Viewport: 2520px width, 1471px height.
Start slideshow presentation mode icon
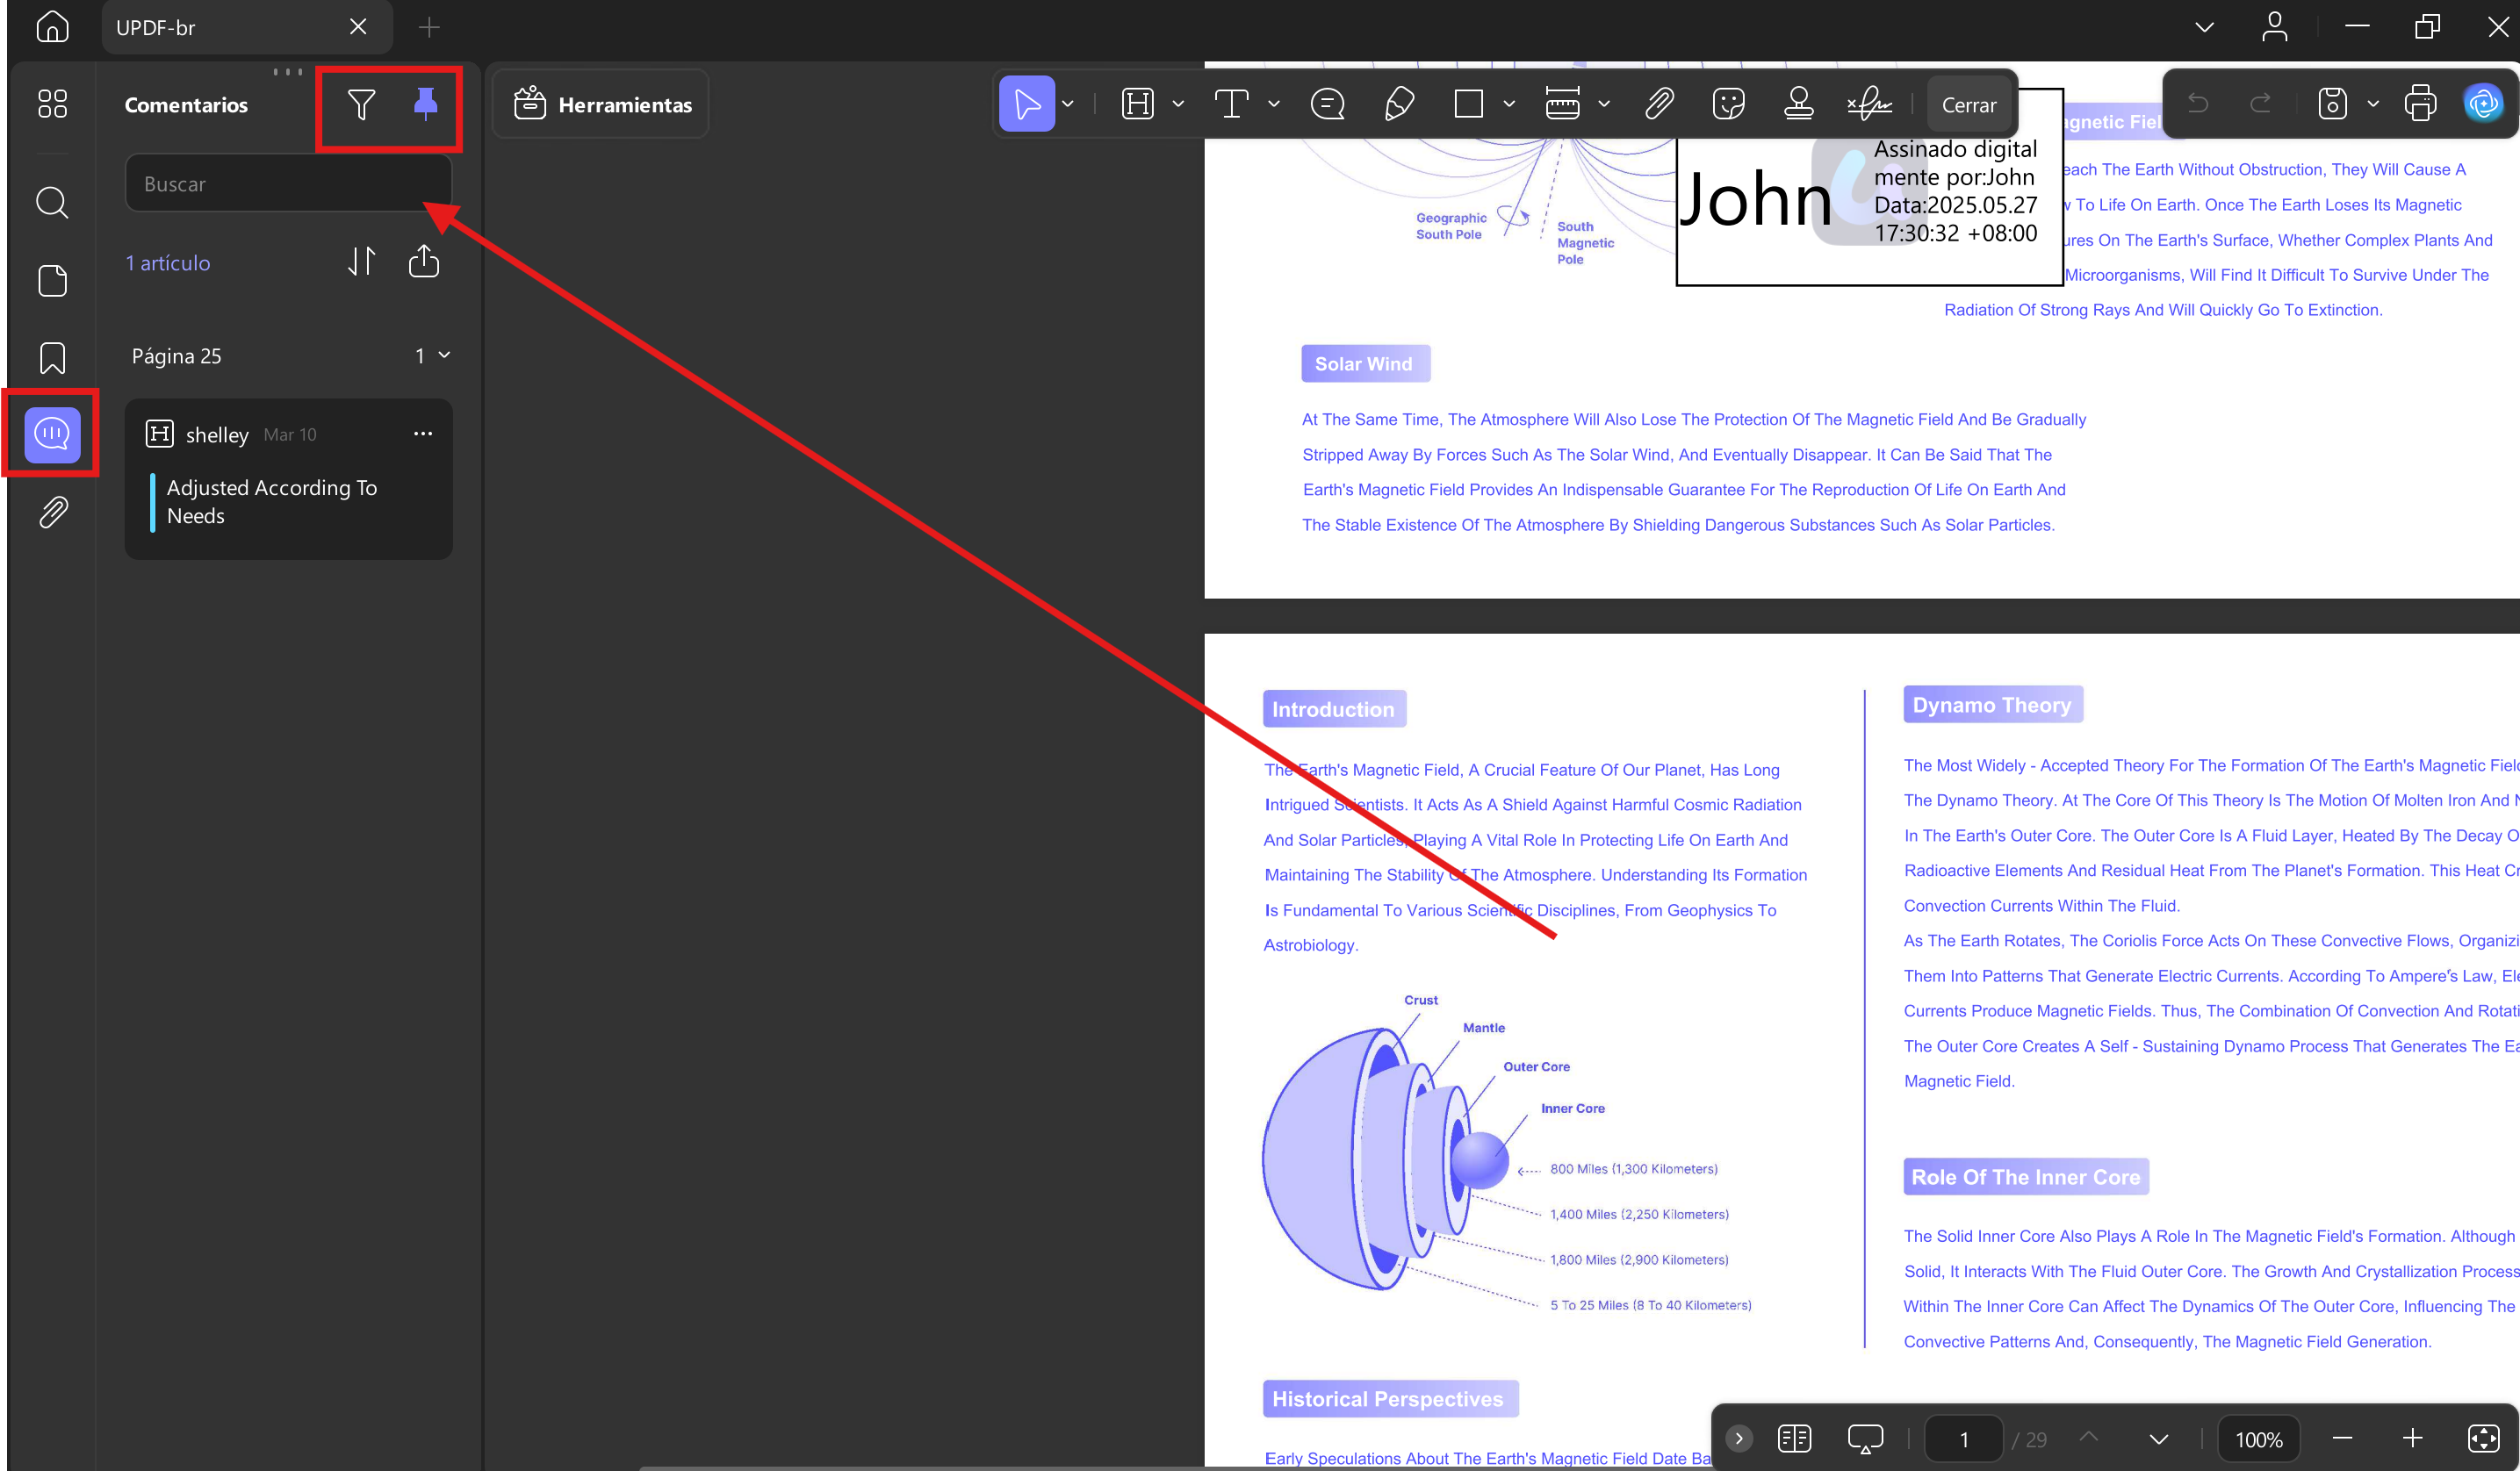click(x=1866, y=1439)
